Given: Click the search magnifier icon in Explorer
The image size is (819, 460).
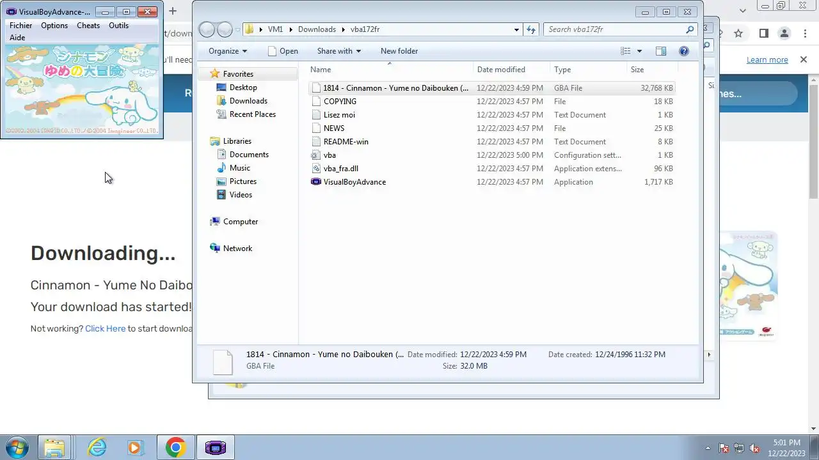Looking at the screenshot, I should pyautogui.click(x=690, y=29).
